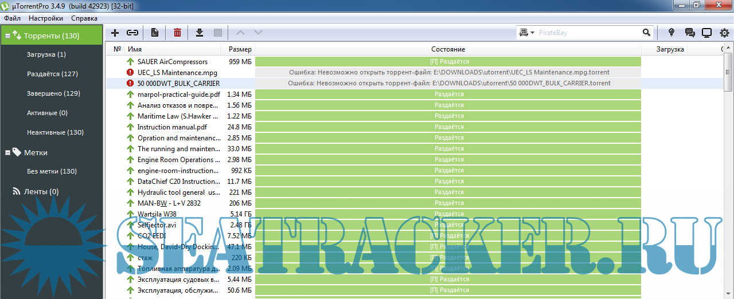The width and height of the screenshot is (734, 299).
Task: Click the remote monitor icon in toolbar
Action: tap(706, 33)
